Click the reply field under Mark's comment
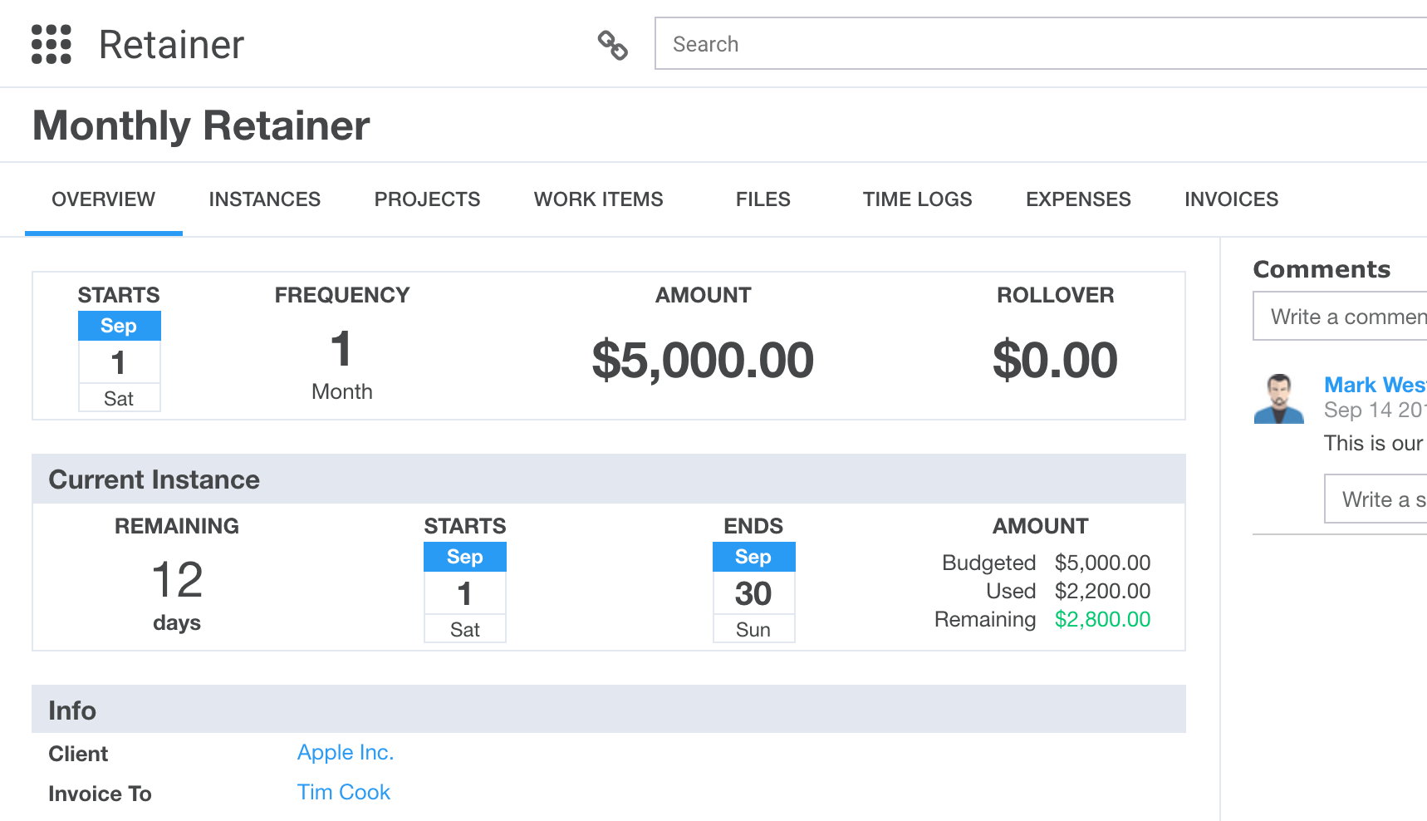This screenshot has width=1427, height=821. pyautogui.click(x=1377, y=499)
